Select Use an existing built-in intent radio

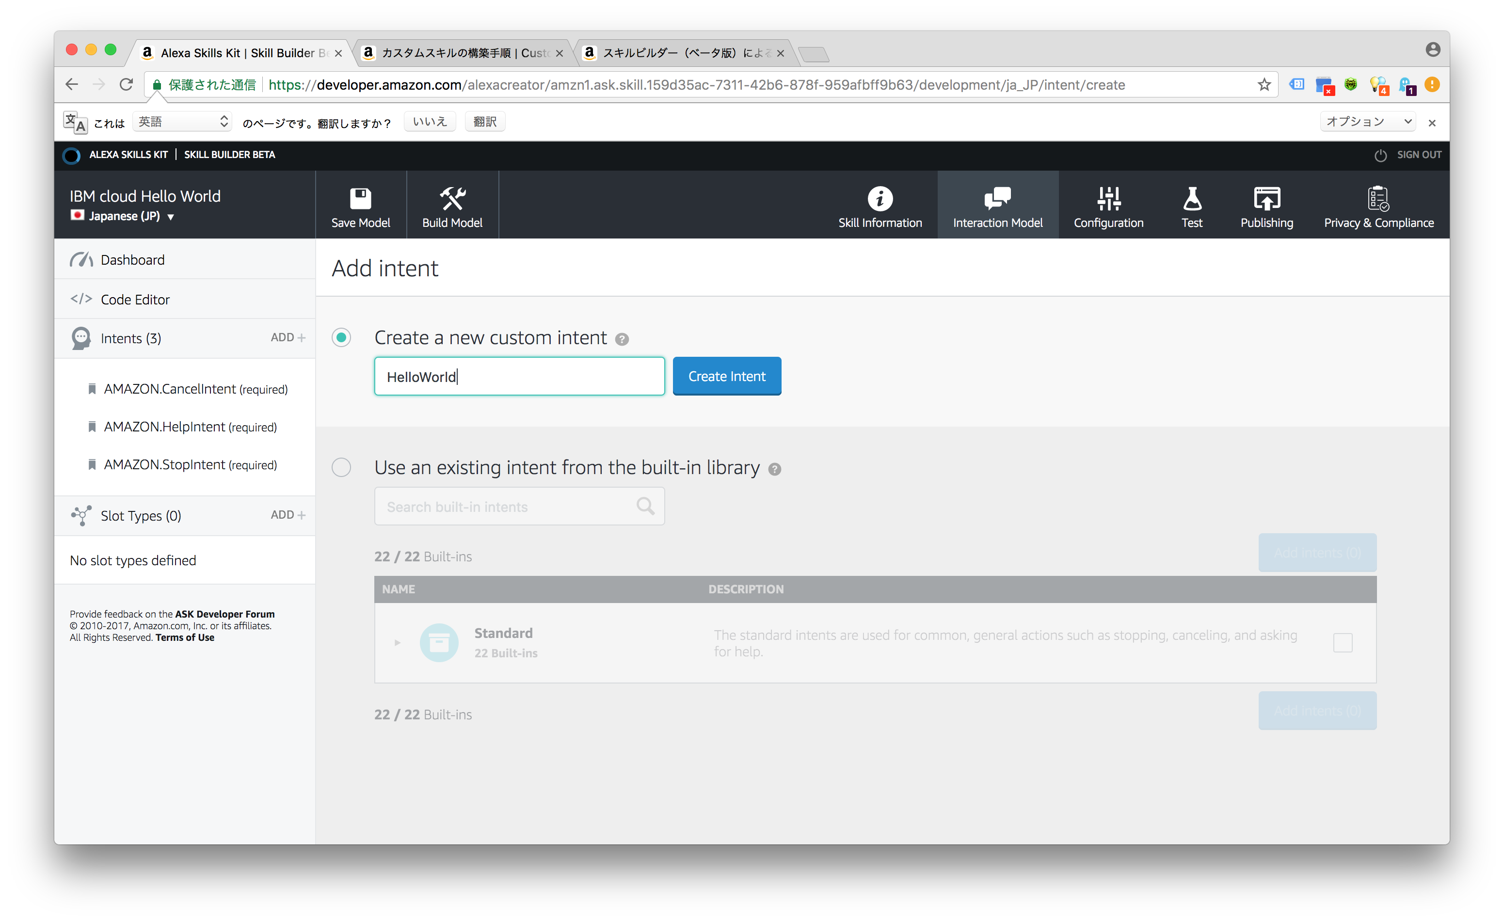pyautogui.click(x=341, y=467)
